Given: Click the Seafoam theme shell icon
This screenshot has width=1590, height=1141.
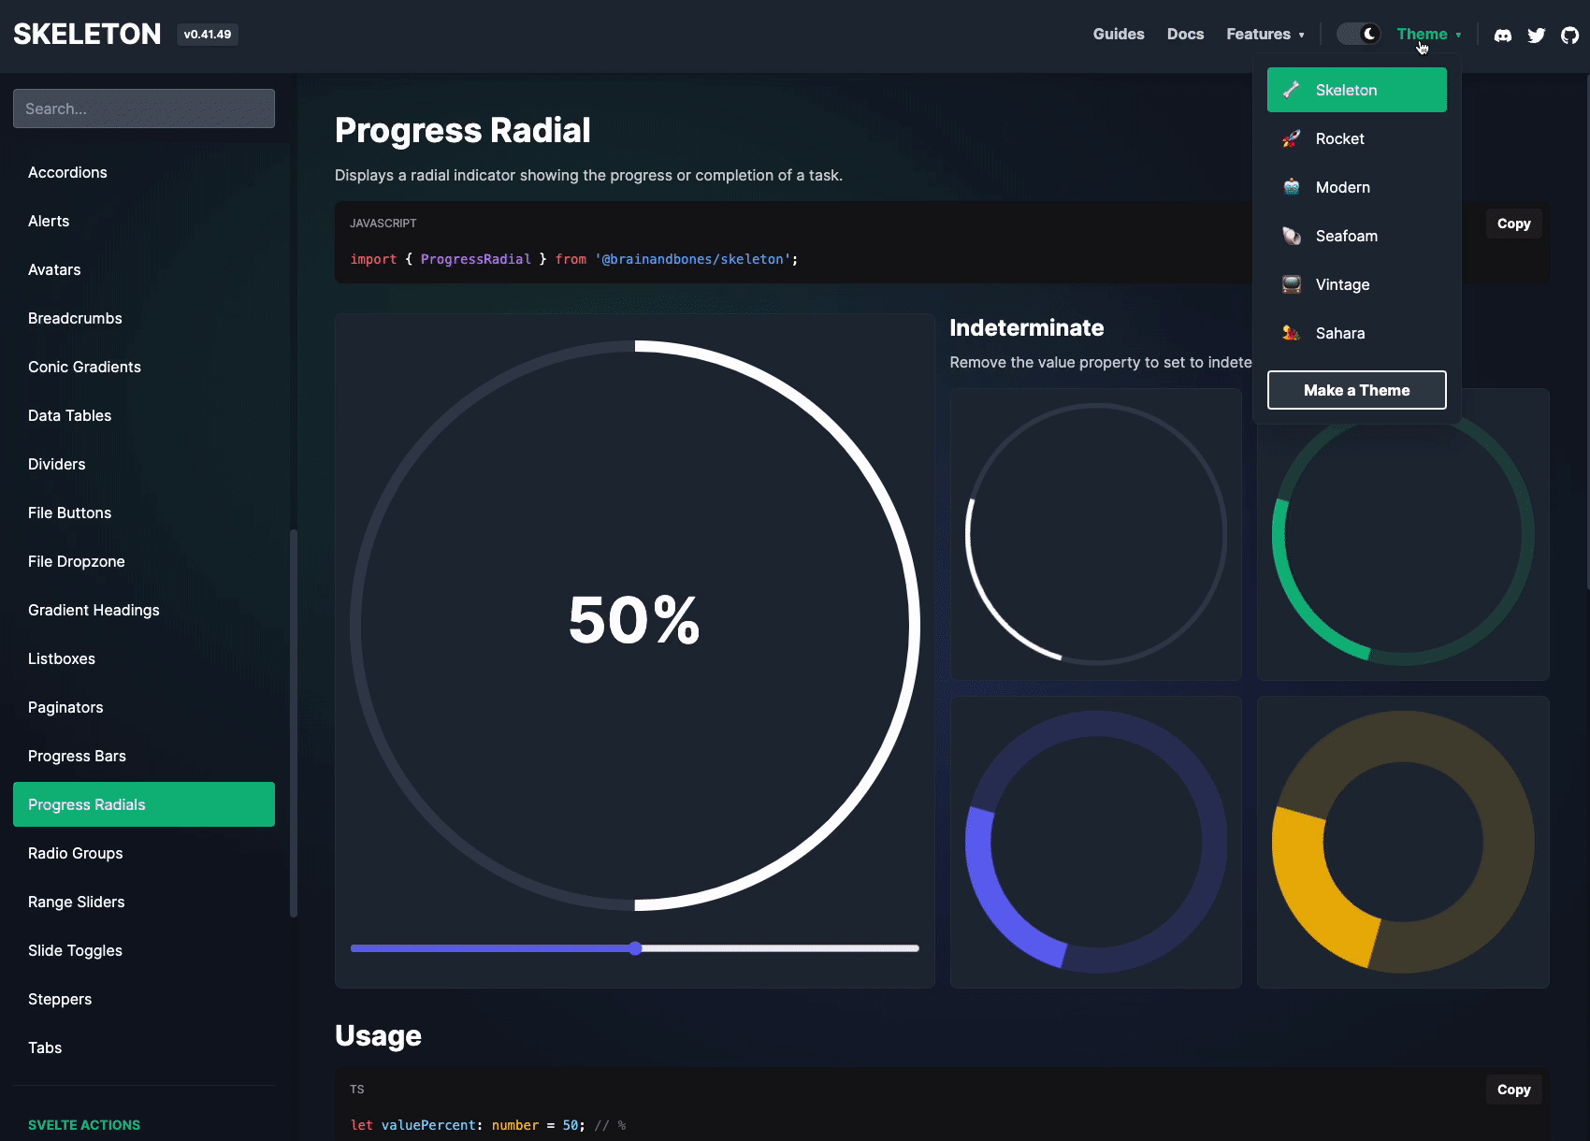Looking at the screenshot, I should pos(1292,236).
